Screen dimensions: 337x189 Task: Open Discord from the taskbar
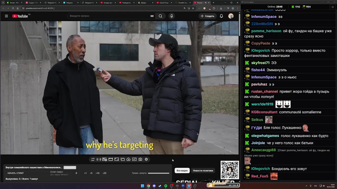click(154, 186)
